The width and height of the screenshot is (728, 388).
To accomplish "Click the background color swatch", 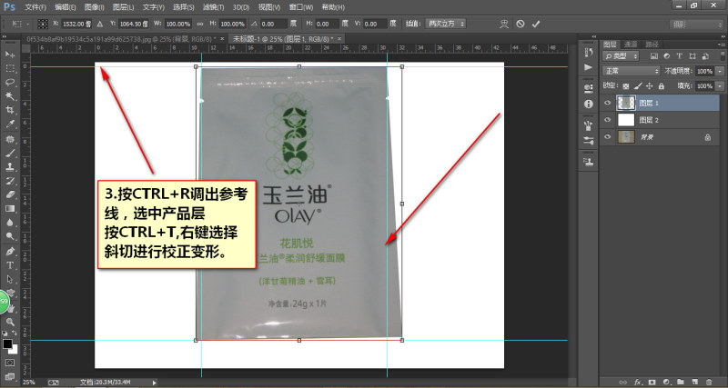I will tap(15, 350).
